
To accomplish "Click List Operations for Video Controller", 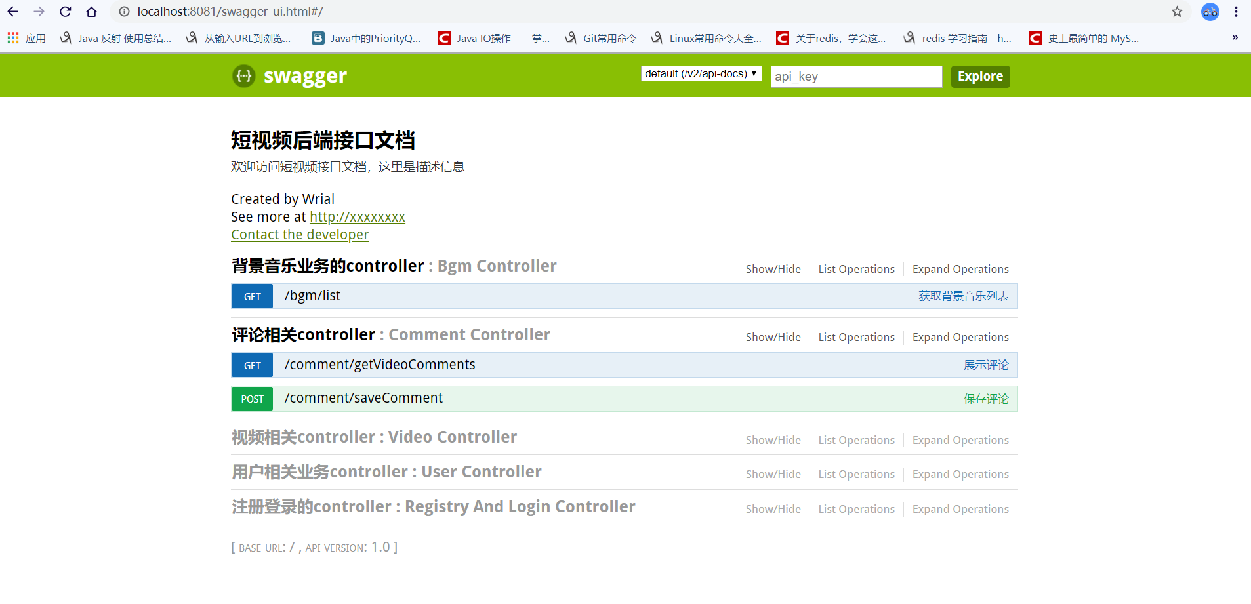I will point(856,440).
